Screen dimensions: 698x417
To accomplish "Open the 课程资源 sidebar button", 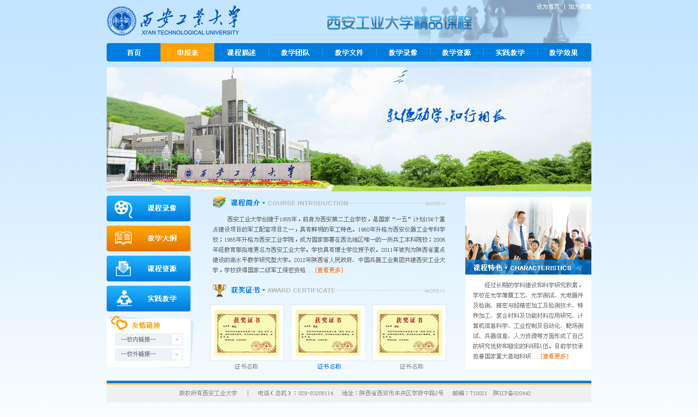I will (x=148, y=268).
